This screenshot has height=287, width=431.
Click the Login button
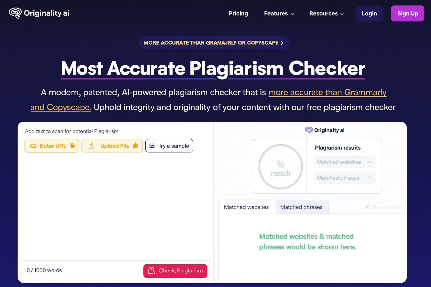coord(369,13)
